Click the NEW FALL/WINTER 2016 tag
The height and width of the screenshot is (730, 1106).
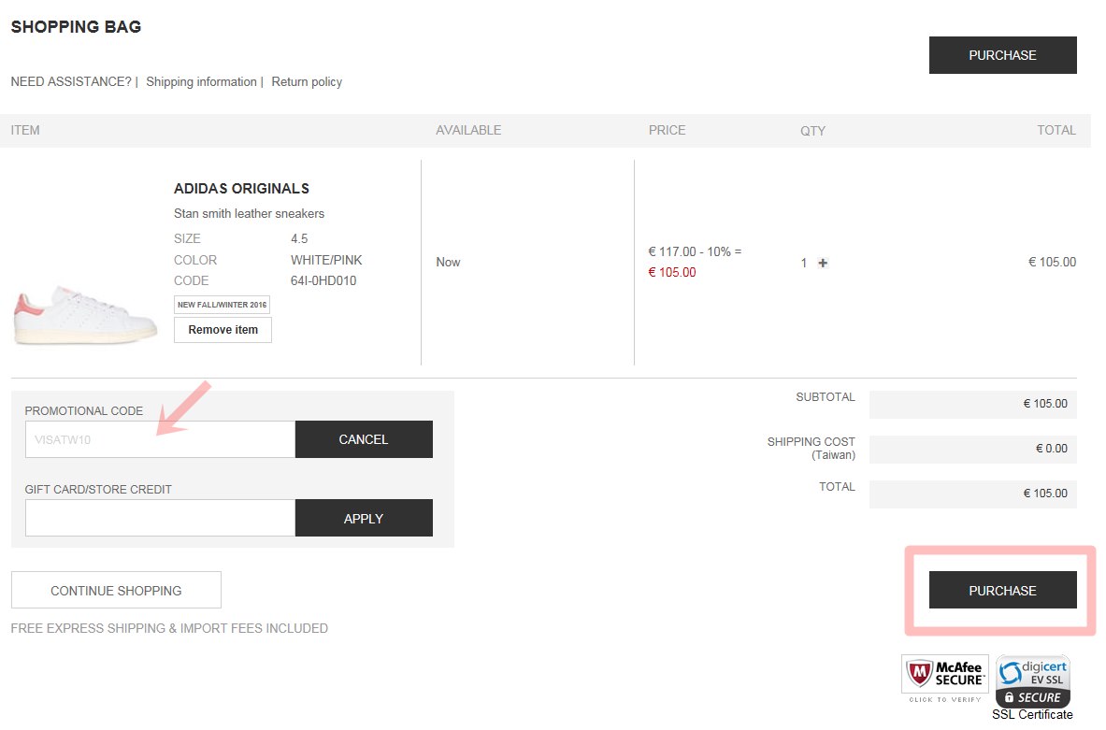[223, 305]
